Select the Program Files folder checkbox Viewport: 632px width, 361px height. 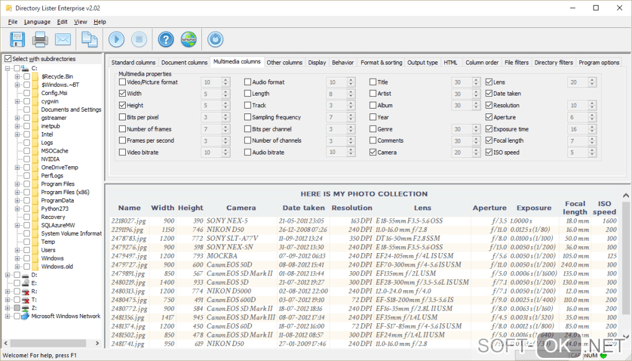pos(26,184)
